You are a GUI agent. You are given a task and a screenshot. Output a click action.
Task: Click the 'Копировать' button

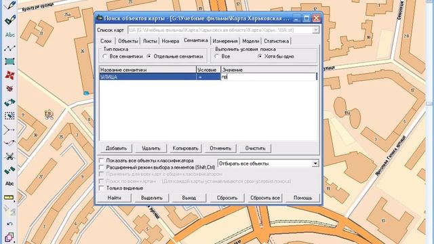pos(185,148)
